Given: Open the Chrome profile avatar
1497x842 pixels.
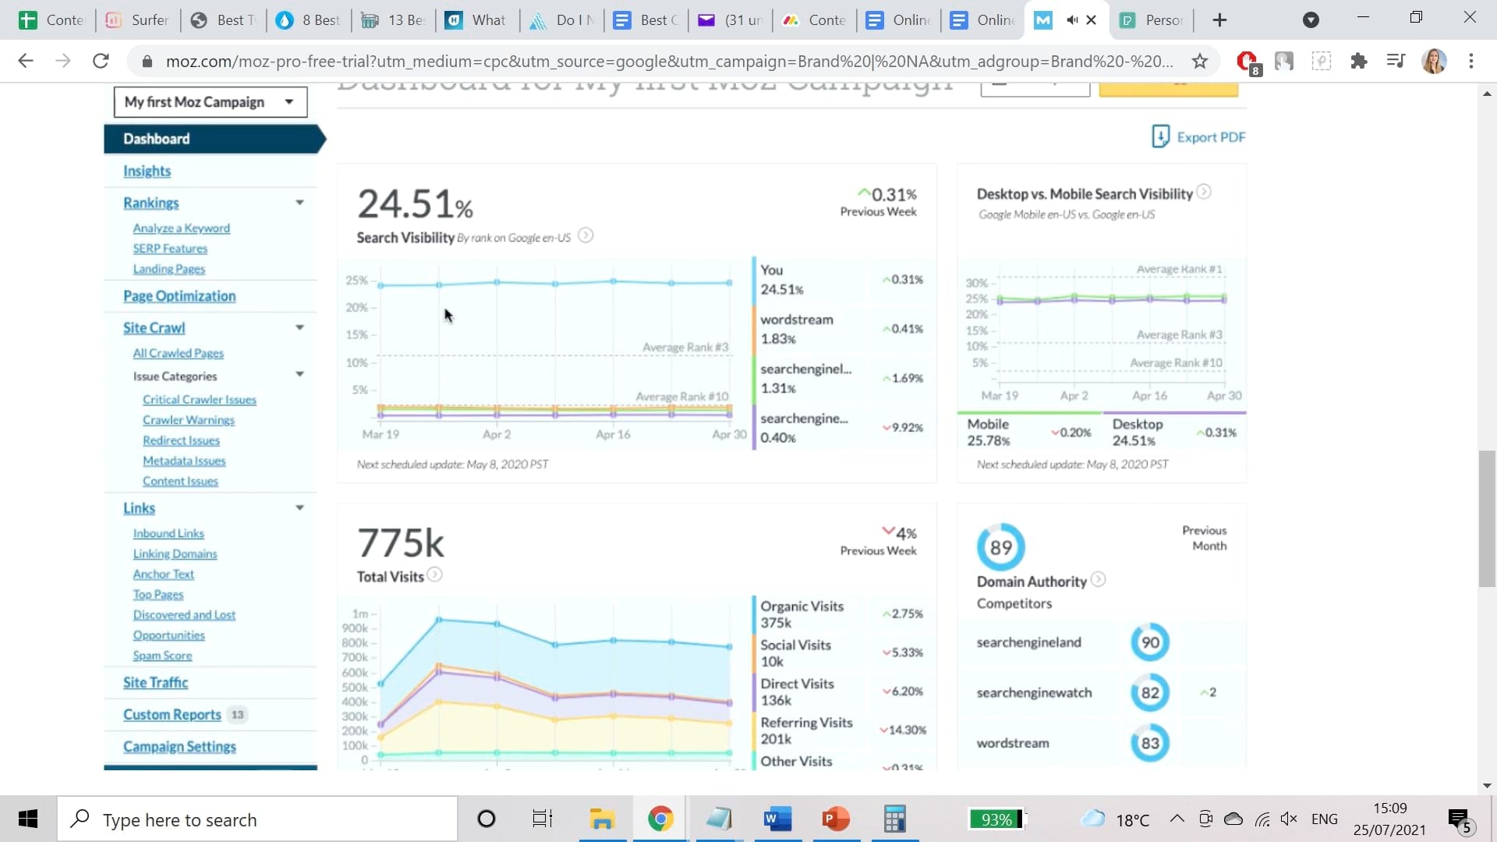Looking at the screenshot, I should (1435, 61).
